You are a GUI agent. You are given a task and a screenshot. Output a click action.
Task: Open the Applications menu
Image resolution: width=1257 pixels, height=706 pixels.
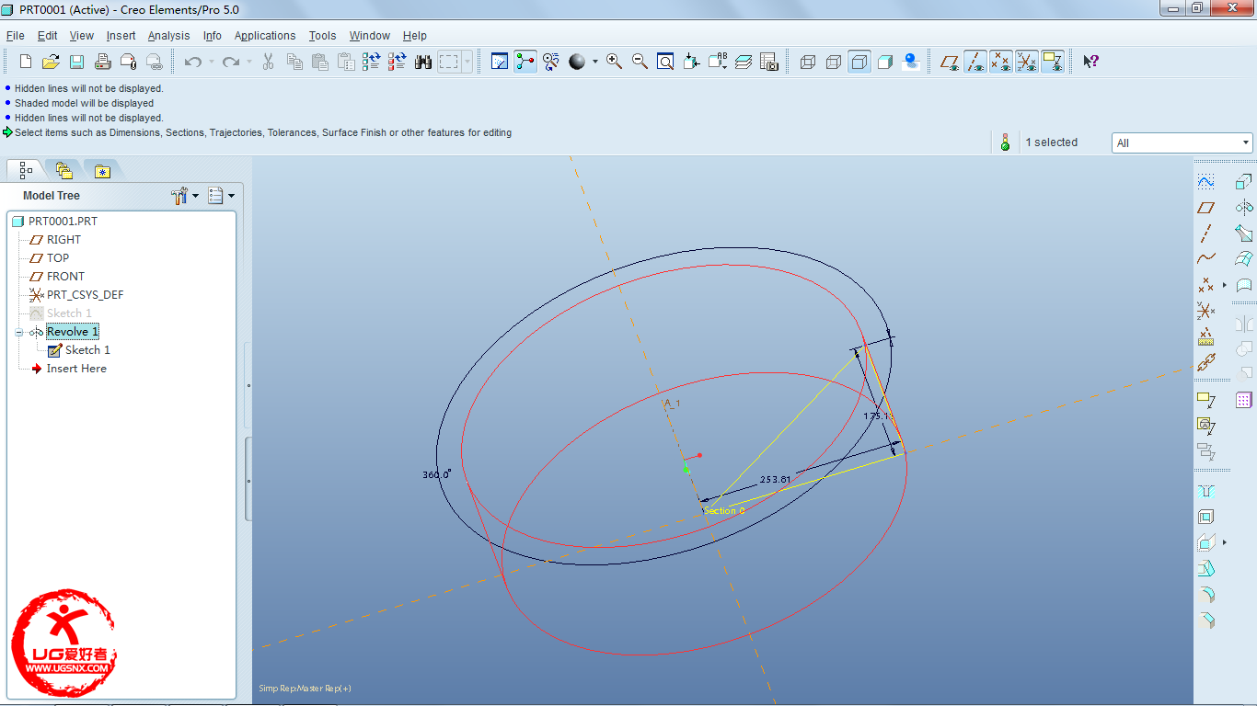265,36
